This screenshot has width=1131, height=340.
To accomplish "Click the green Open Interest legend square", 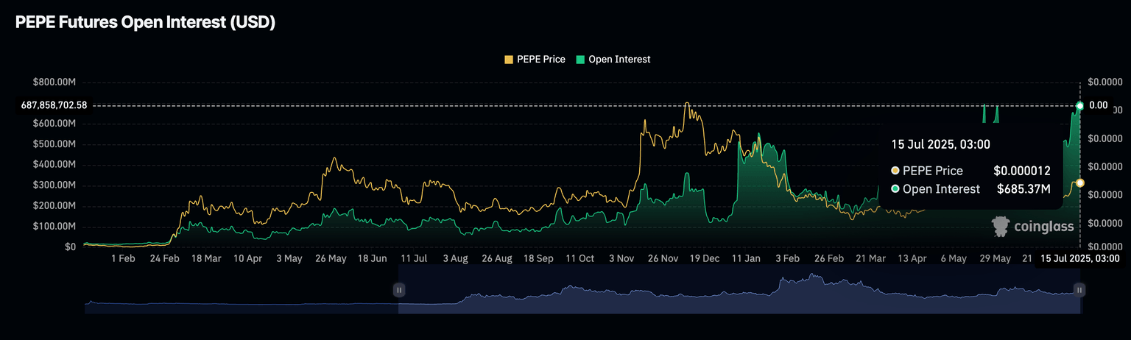I will (x=579, y=60).
